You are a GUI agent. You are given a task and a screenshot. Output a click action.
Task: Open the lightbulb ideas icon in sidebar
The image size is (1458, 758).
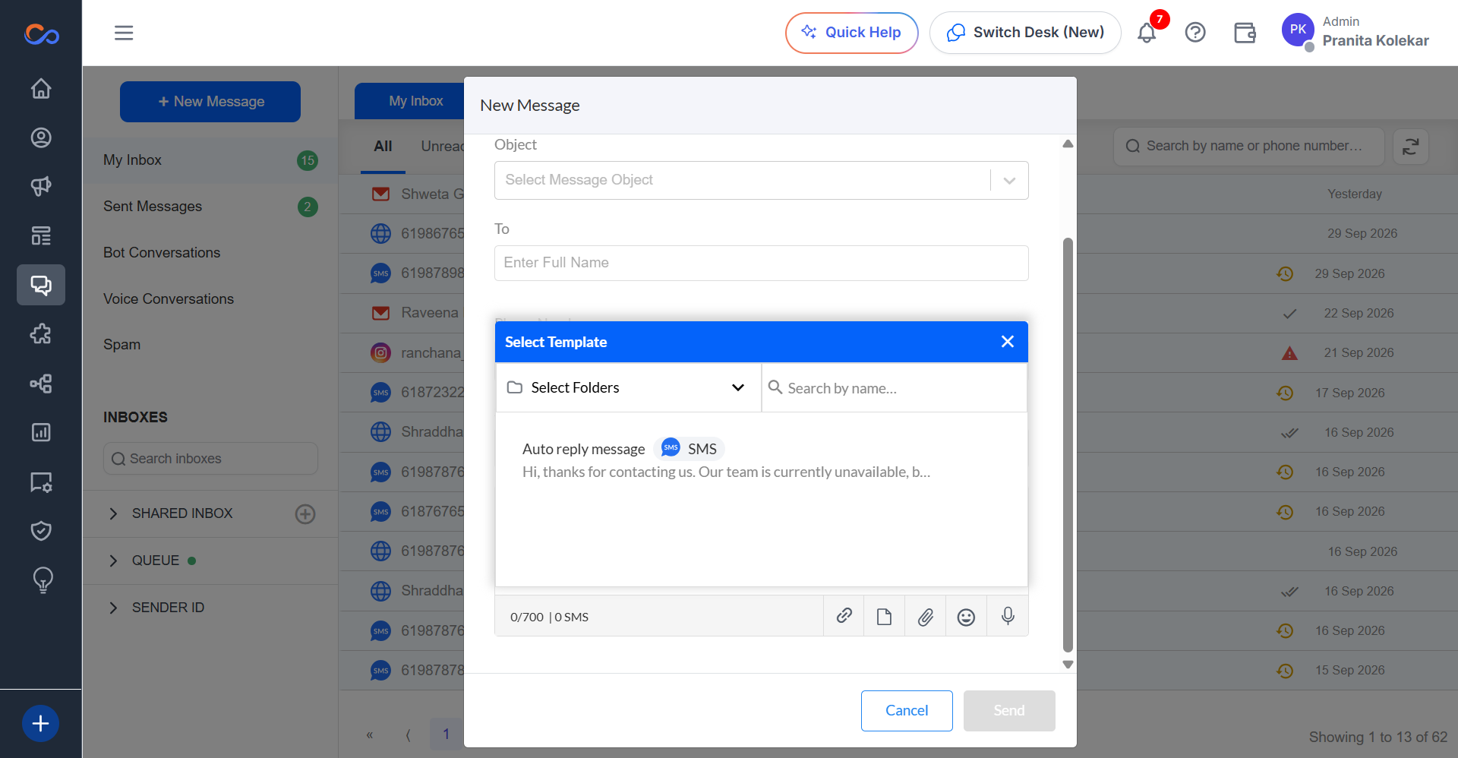[x=43, y=580]
